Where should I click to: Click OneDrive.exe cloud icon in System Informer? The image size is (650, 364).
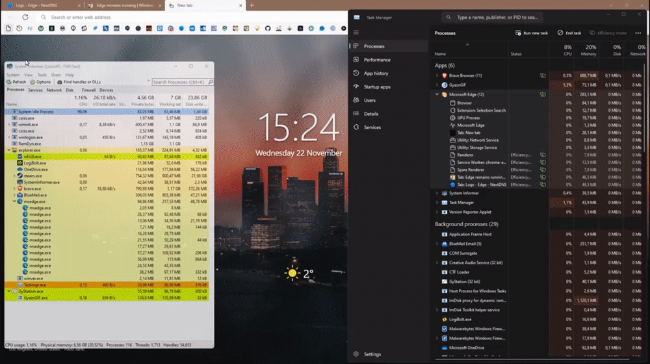tap(20, 170)
